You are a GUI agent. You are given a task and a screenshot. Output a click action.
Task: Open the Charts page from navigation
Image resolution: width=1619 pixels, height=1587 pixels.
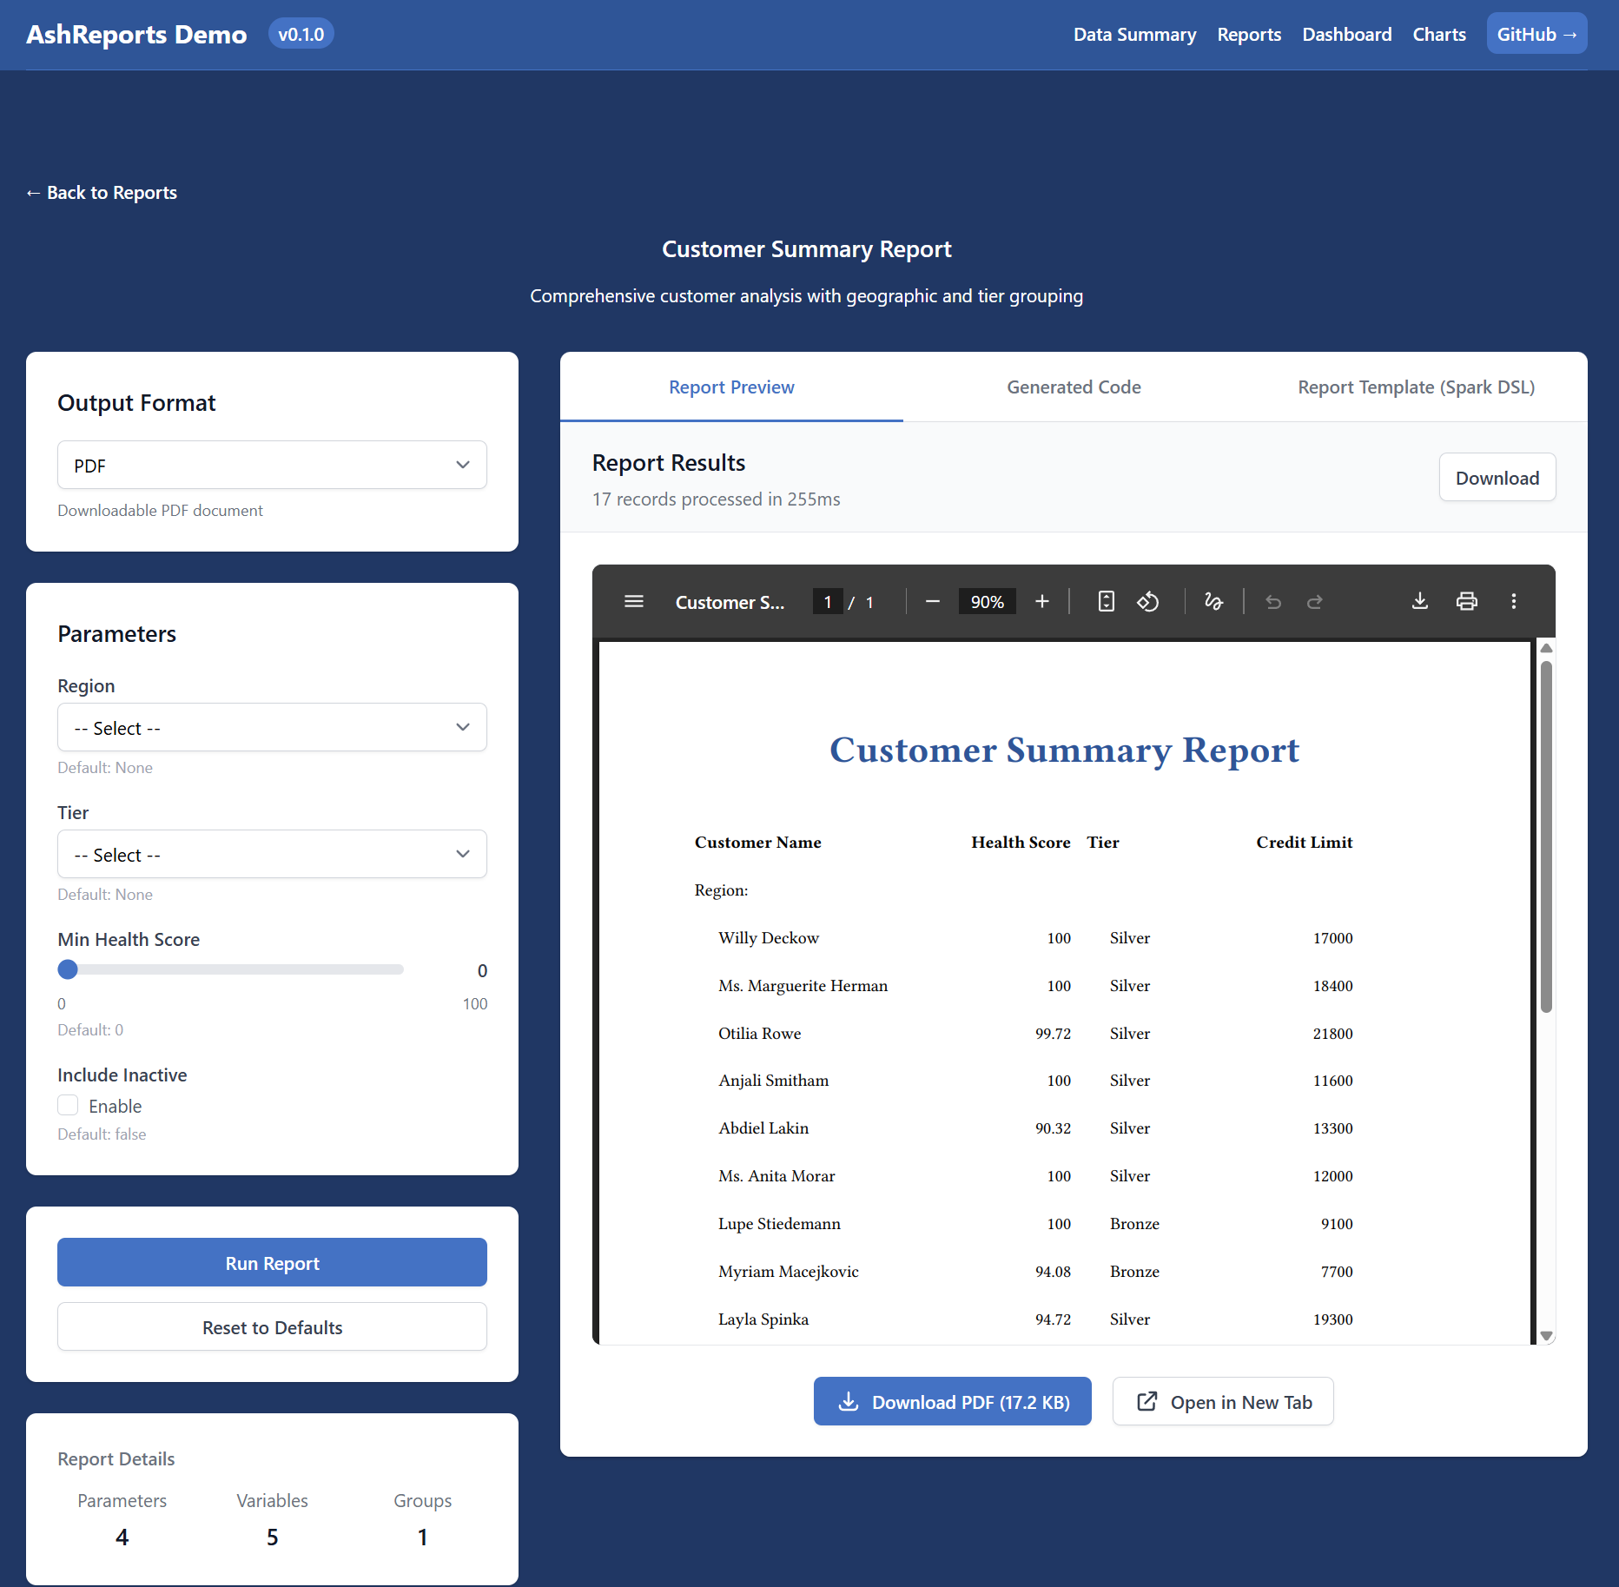(x=1438, y=34)
